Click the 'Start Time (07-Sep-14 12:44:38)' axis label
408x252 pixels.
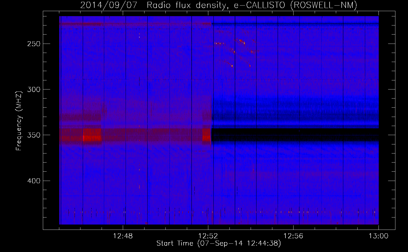pos(219,243)
